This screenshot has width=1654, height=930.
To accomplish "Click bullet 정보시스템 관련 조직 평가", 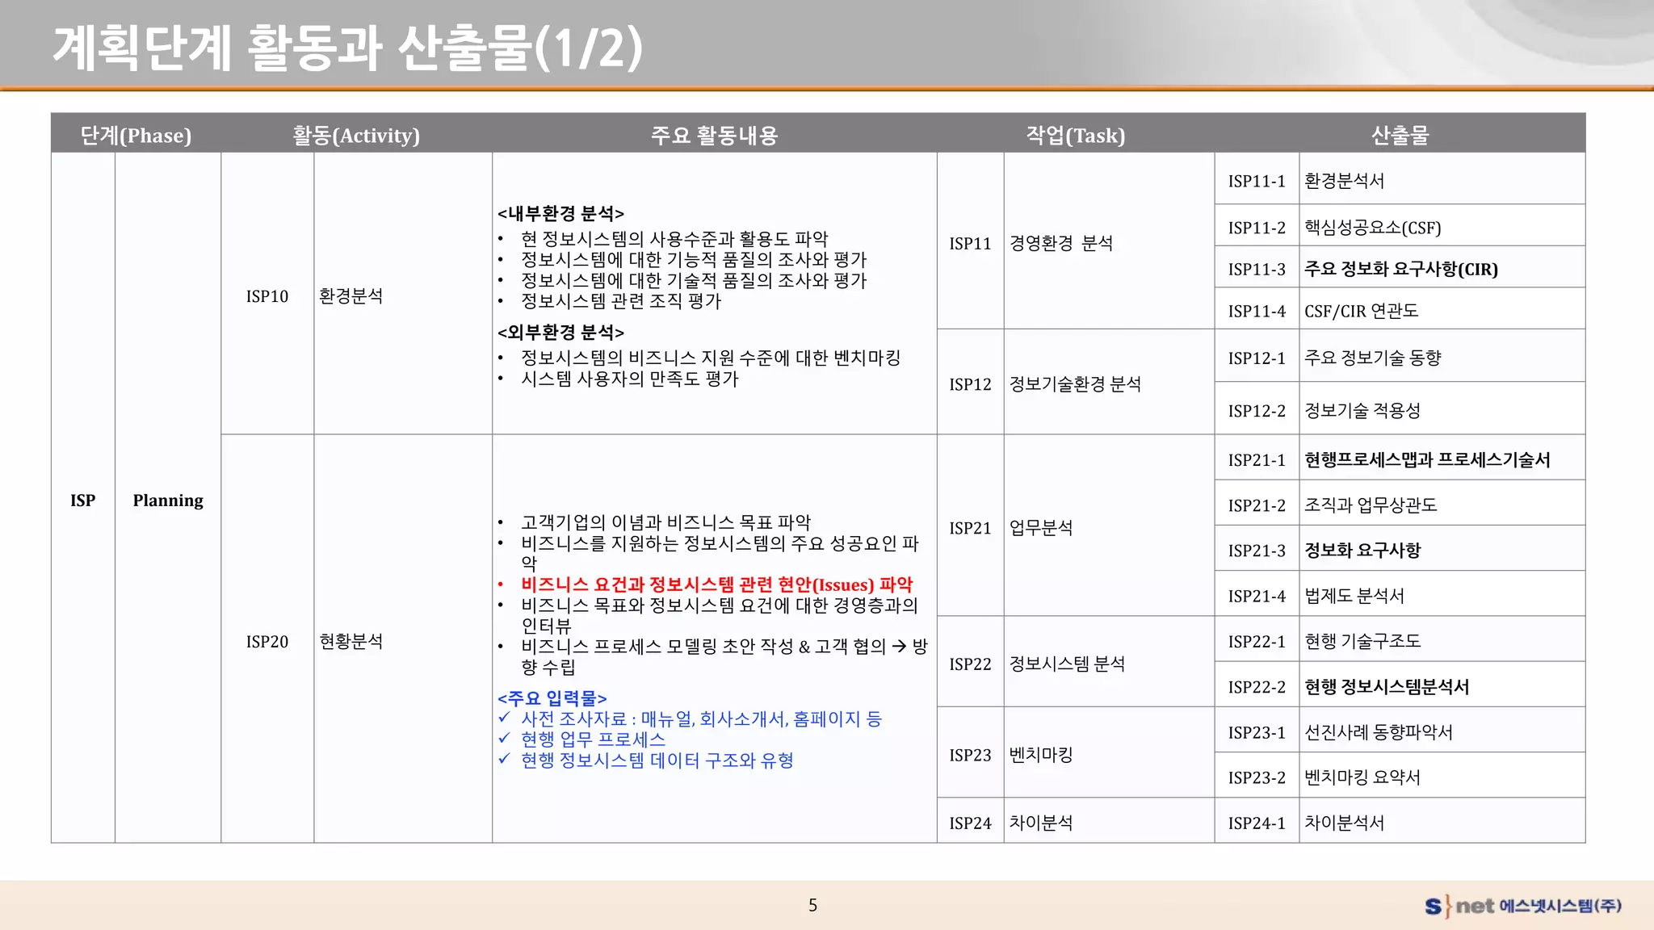I will [x=620, y=301].
